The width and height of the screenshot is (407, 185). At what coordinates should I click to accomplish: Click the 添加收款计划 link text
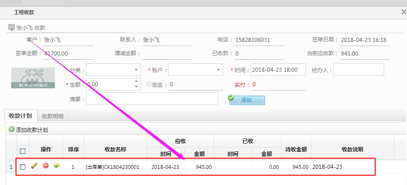pyautogui.click(x=32, y=130)
